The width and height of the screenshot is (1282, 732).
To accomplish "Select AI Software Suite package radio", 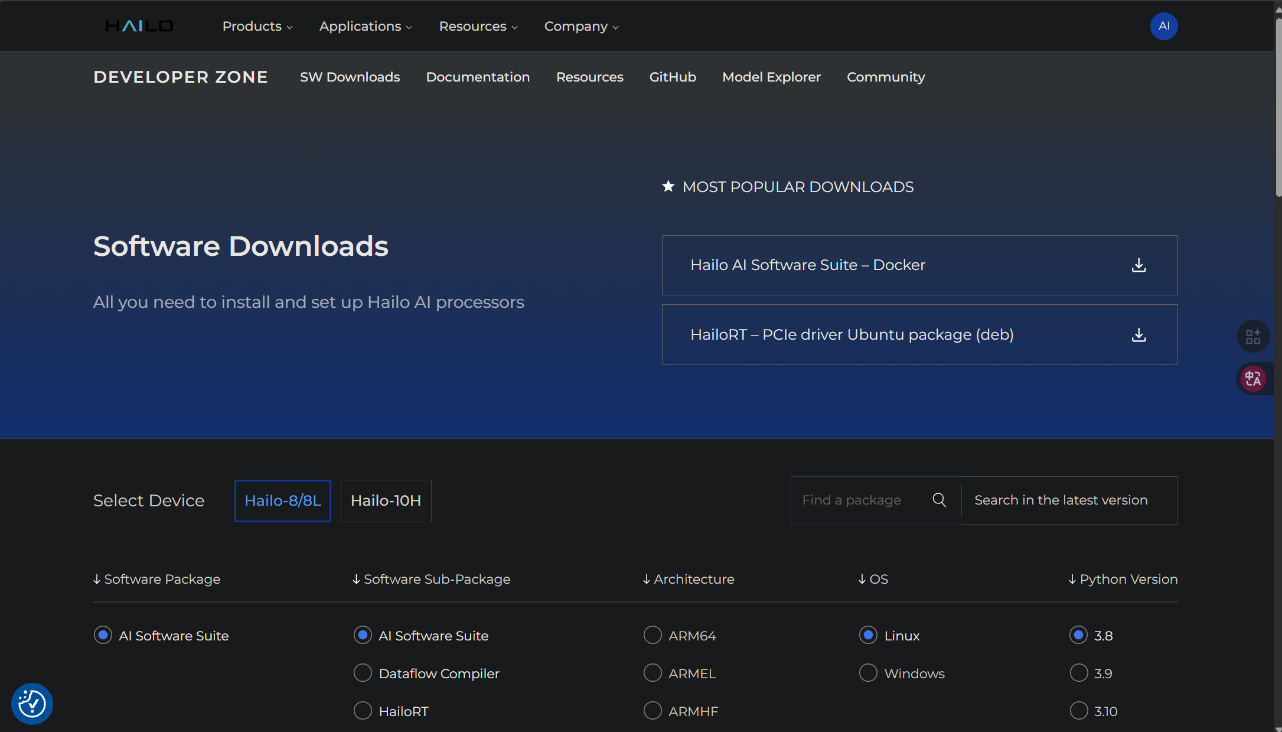I will click(x=103, y=635).
